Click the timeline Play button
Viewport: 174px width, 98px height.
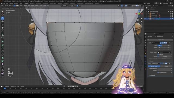pos(74,86)
